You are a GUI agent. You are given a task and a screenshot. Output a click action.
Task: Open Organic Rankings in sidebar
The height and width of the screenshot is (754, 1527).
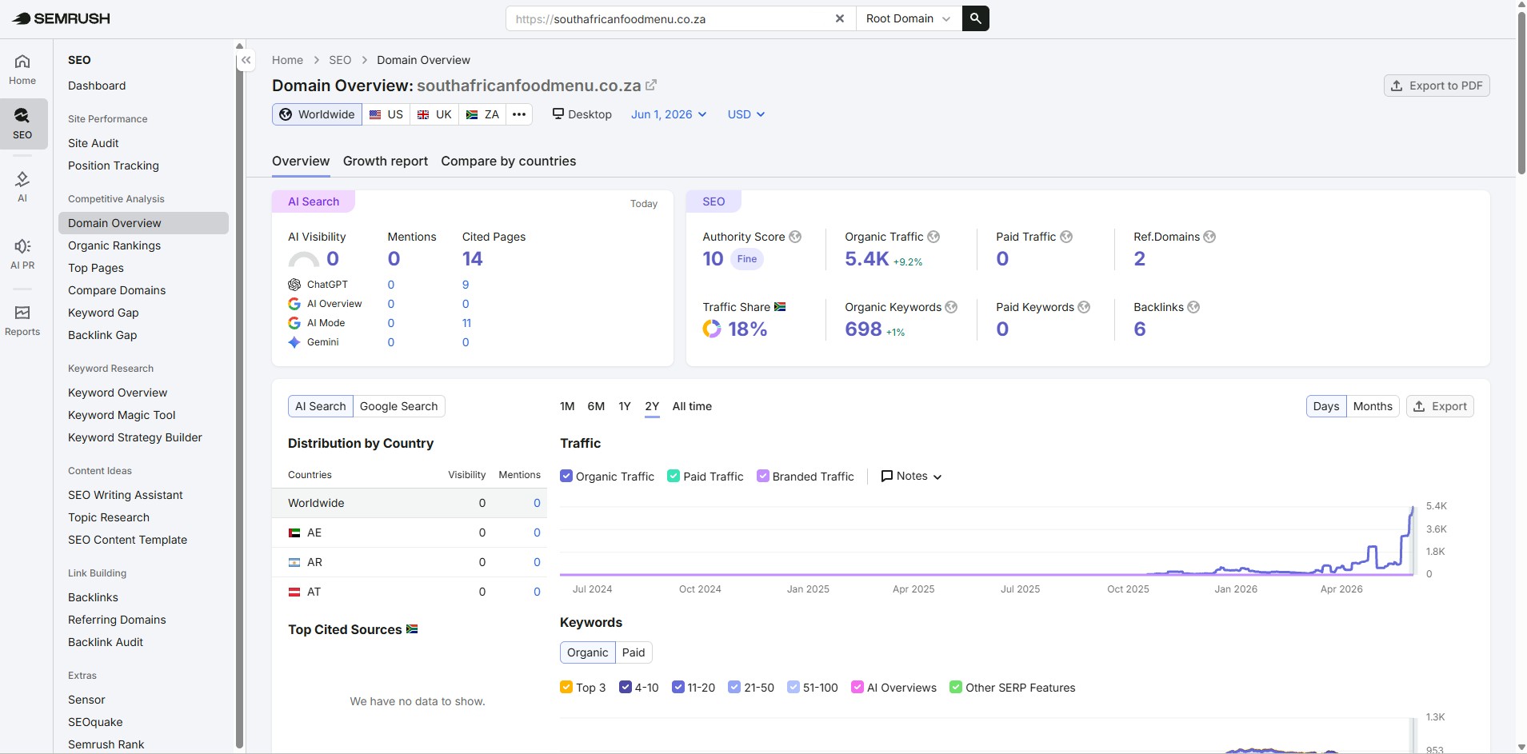click(x=114, y=245)
